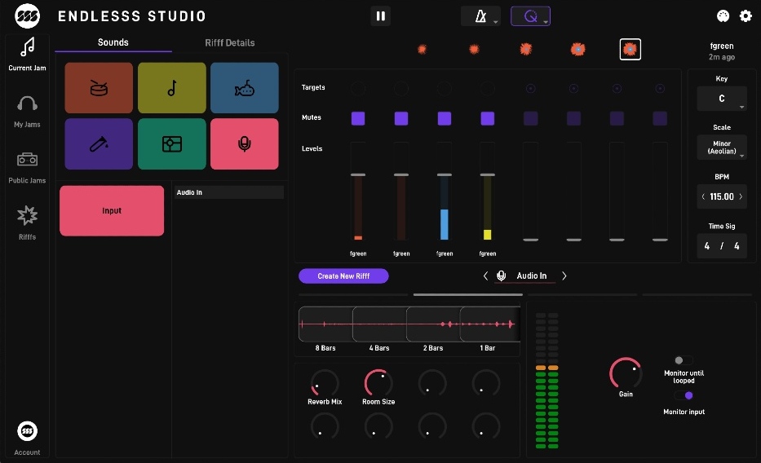Switch to the Rifff Details tab
This screenshot has height=463, width=761.
[229, 42]
